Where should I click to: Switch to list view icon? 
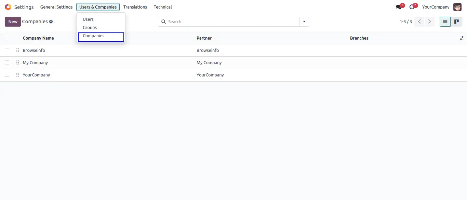(445, 22)
